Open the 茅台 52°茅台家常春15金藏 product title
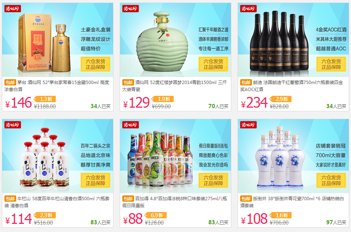Viewport: 351px width, 232px height. 57,86
